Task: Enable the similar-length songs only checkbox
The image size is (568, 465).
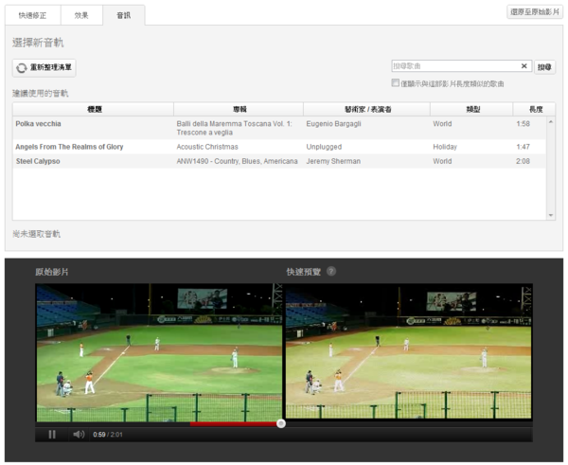Action: click(x=396, y=83)
